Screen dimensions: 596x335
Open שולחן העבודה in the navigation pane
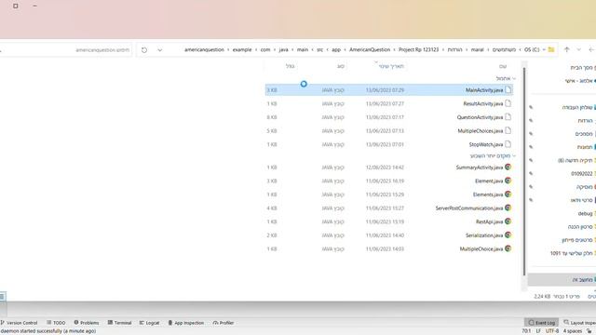point(577,108)
